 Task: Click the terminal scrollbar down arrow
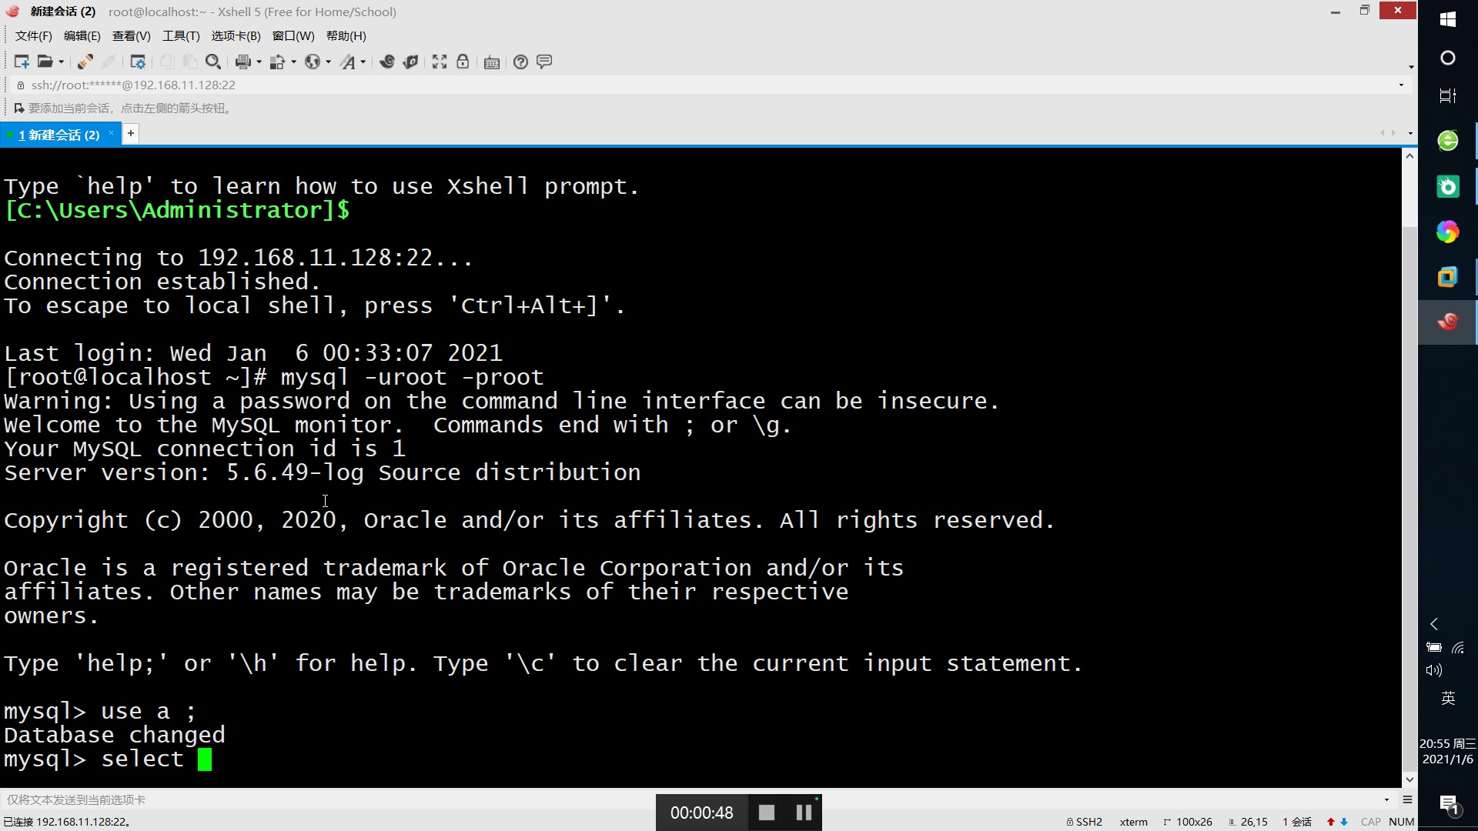1409,779
